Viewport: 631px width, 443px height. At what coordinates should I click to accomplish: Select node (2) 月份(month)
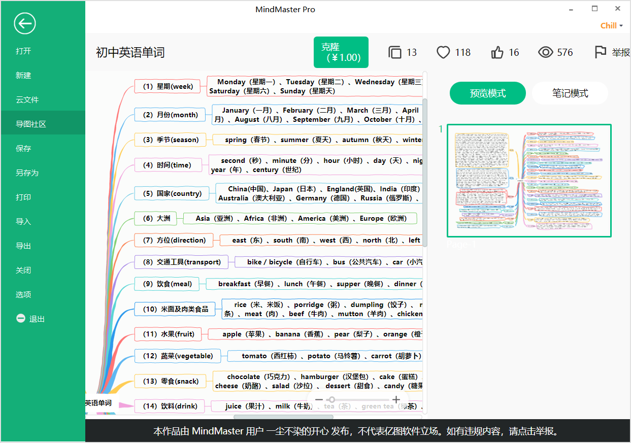170,115
